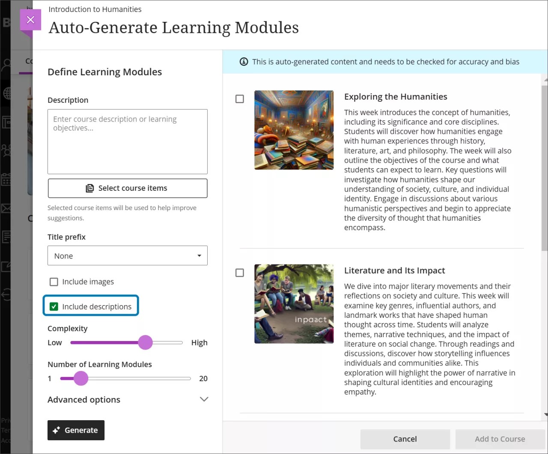Open the Title prefix dropdown
The width and height of the screenshot is (548, 454).
pyautogui.click(x=127, y=255)
